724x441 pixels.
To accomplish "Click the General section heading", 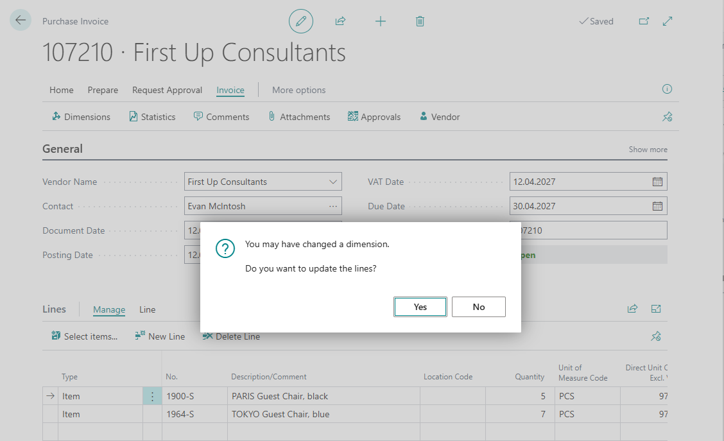I will [x=62, y=149].
